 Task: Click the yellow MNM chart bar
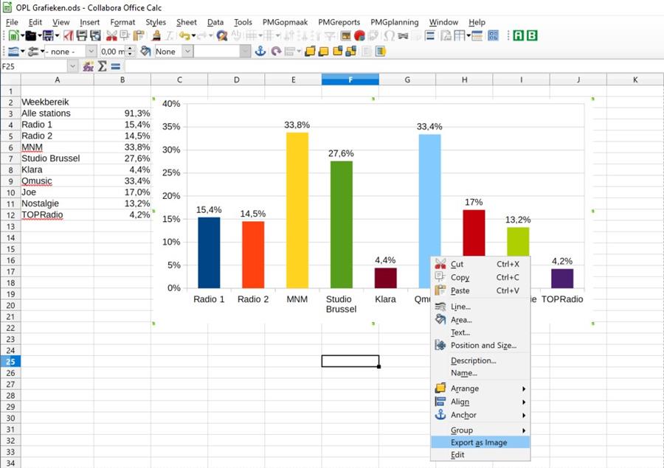297,210
